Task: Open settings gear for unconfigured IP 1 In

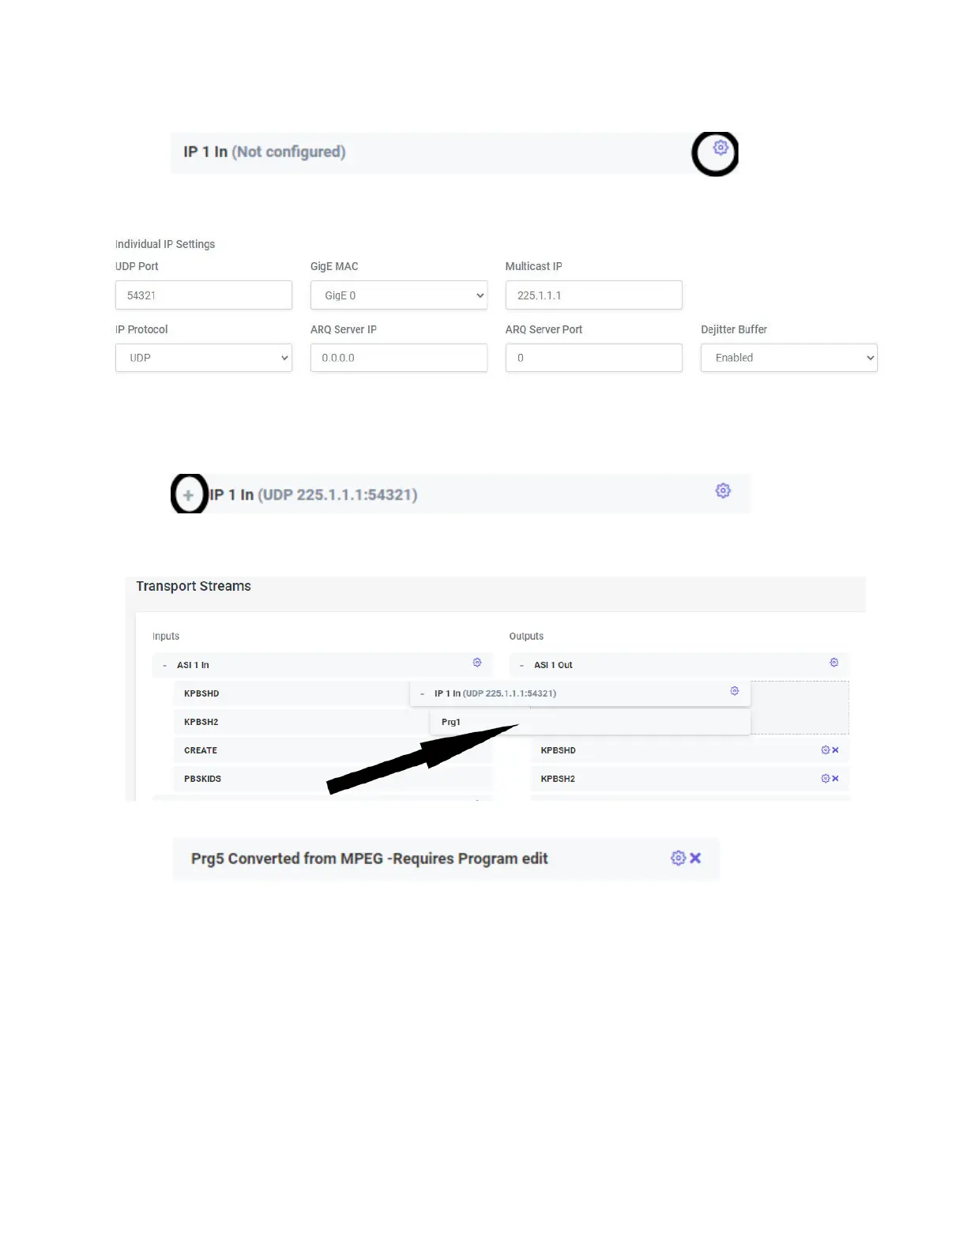Action: click(721, 148)
